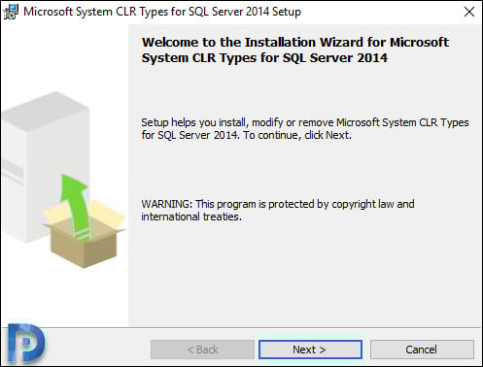This screenshot has height=367, width=483.
Task: Click the window title 'Microsoft System CLR Types' text
Action: click(x=162, y=12)
